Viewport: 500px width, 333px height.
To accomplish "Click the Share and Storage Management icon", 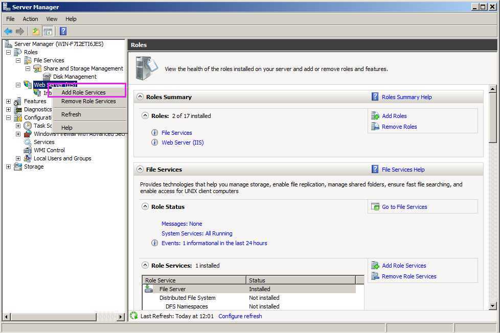I will [37, 68].
